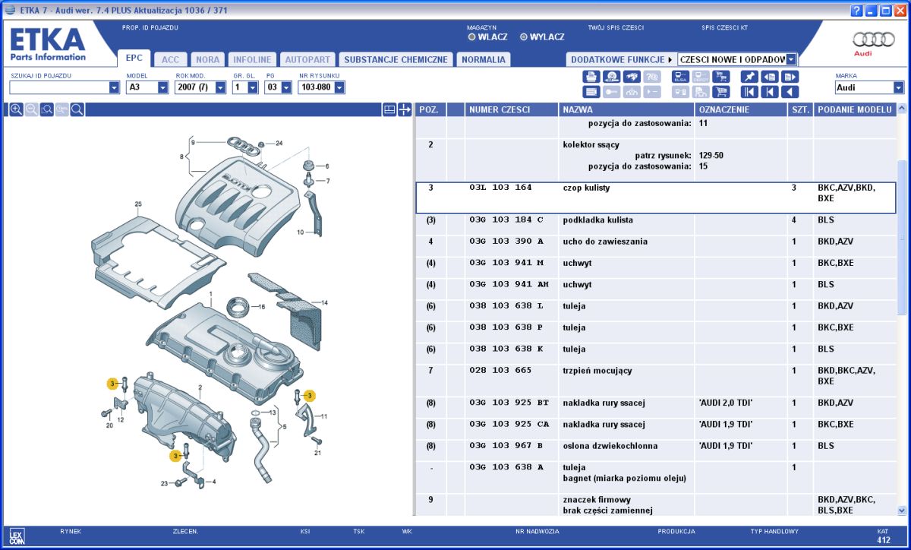Select the highlighted row 'czop kulisty'

656,198
